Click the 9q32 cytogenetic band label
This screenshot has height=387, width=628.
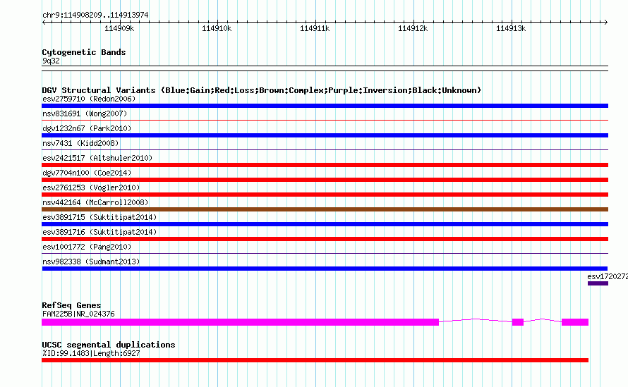pos(51,61)
